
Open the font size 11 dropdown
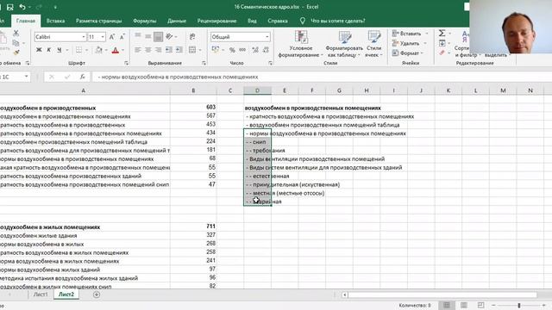click(103, 37)
